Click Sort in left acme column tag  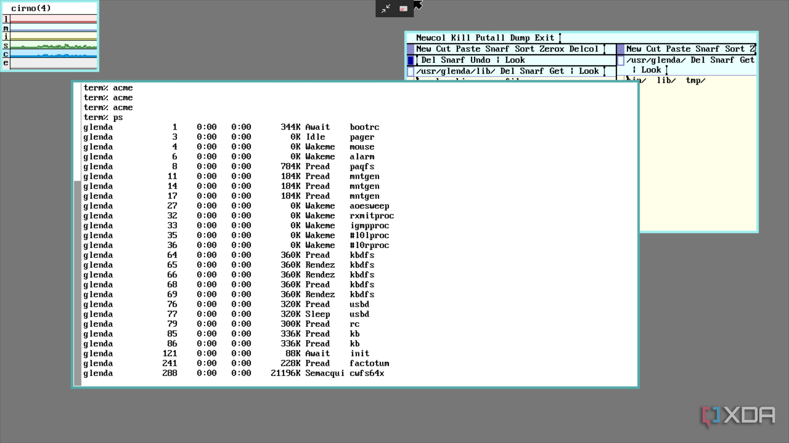(525, 49)
